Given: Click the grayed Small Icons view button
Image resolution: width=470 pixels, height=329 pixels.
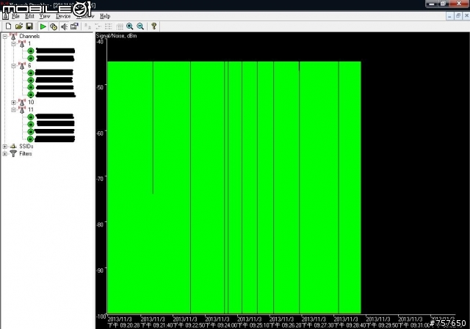Looking at the screenshot, I should pos(98,26).
